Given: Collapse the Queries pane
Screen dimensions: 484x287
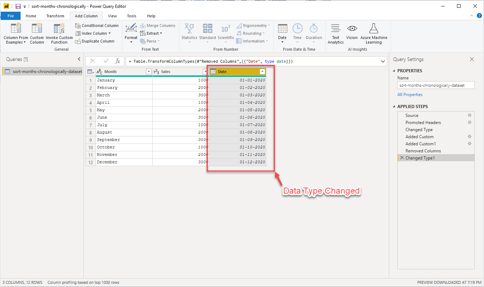Looking at the screenshot, I should [79, 59].
